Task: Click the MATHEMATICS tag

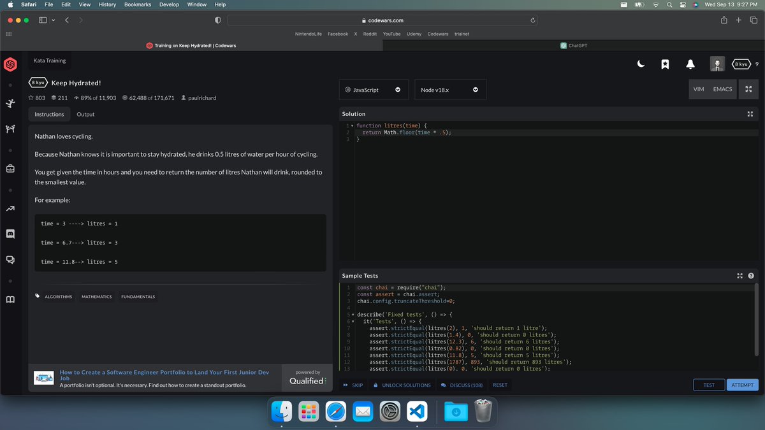Action: pos(97,297)
